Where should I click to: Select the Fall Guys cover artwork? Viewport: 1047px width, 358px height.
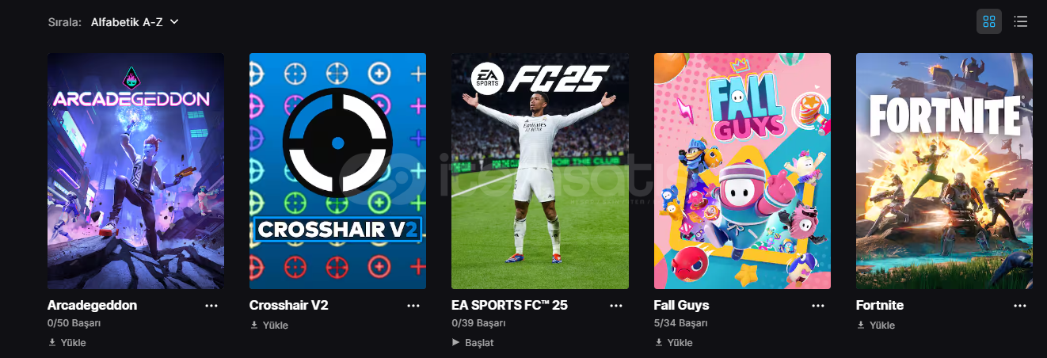742,171
